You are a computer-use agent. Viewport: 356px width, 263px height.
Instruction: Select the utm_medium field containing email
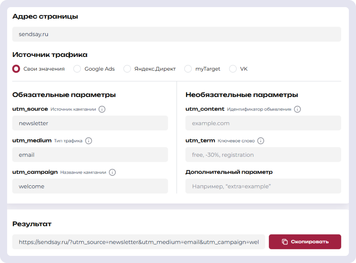point(90,155)
